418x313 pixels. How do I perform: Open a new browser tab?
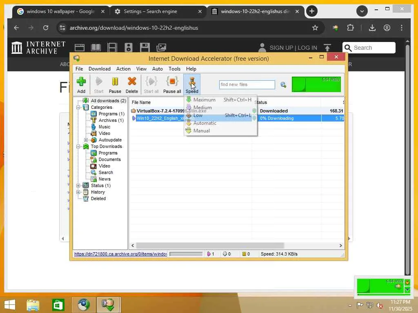[311, 11]
